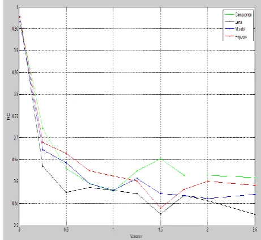Click the 0.8 y-axis tick label
Image resolution: width=261 pixels, height=240 pixels.
[16, 94]
